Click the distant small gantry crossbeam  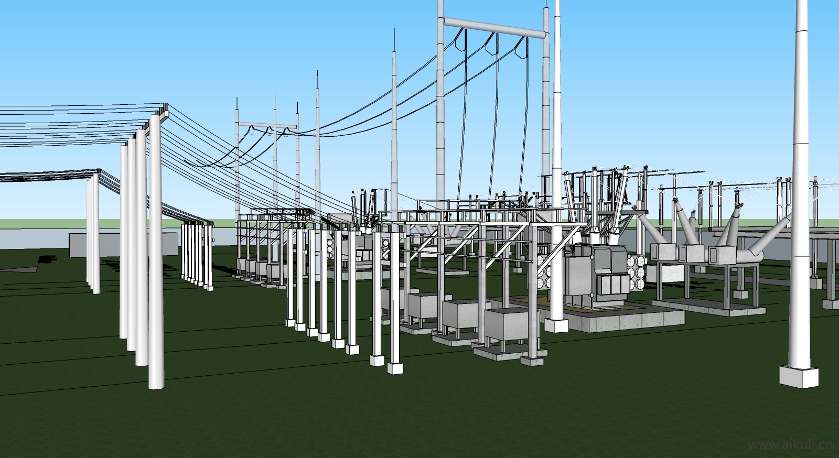[267, 126]
